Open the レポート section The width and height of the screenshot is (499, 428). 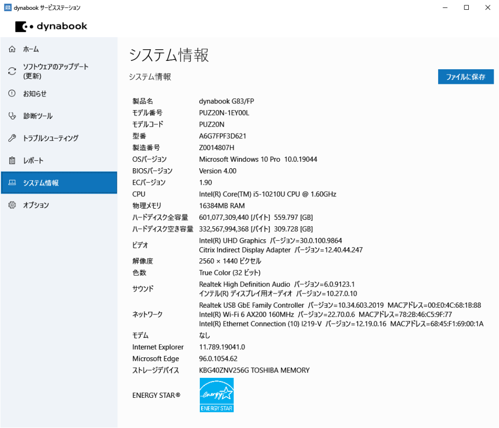pos(59,160)
